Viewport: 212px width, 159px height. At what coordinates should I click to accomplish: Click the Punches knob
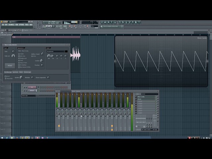[42, 65]
